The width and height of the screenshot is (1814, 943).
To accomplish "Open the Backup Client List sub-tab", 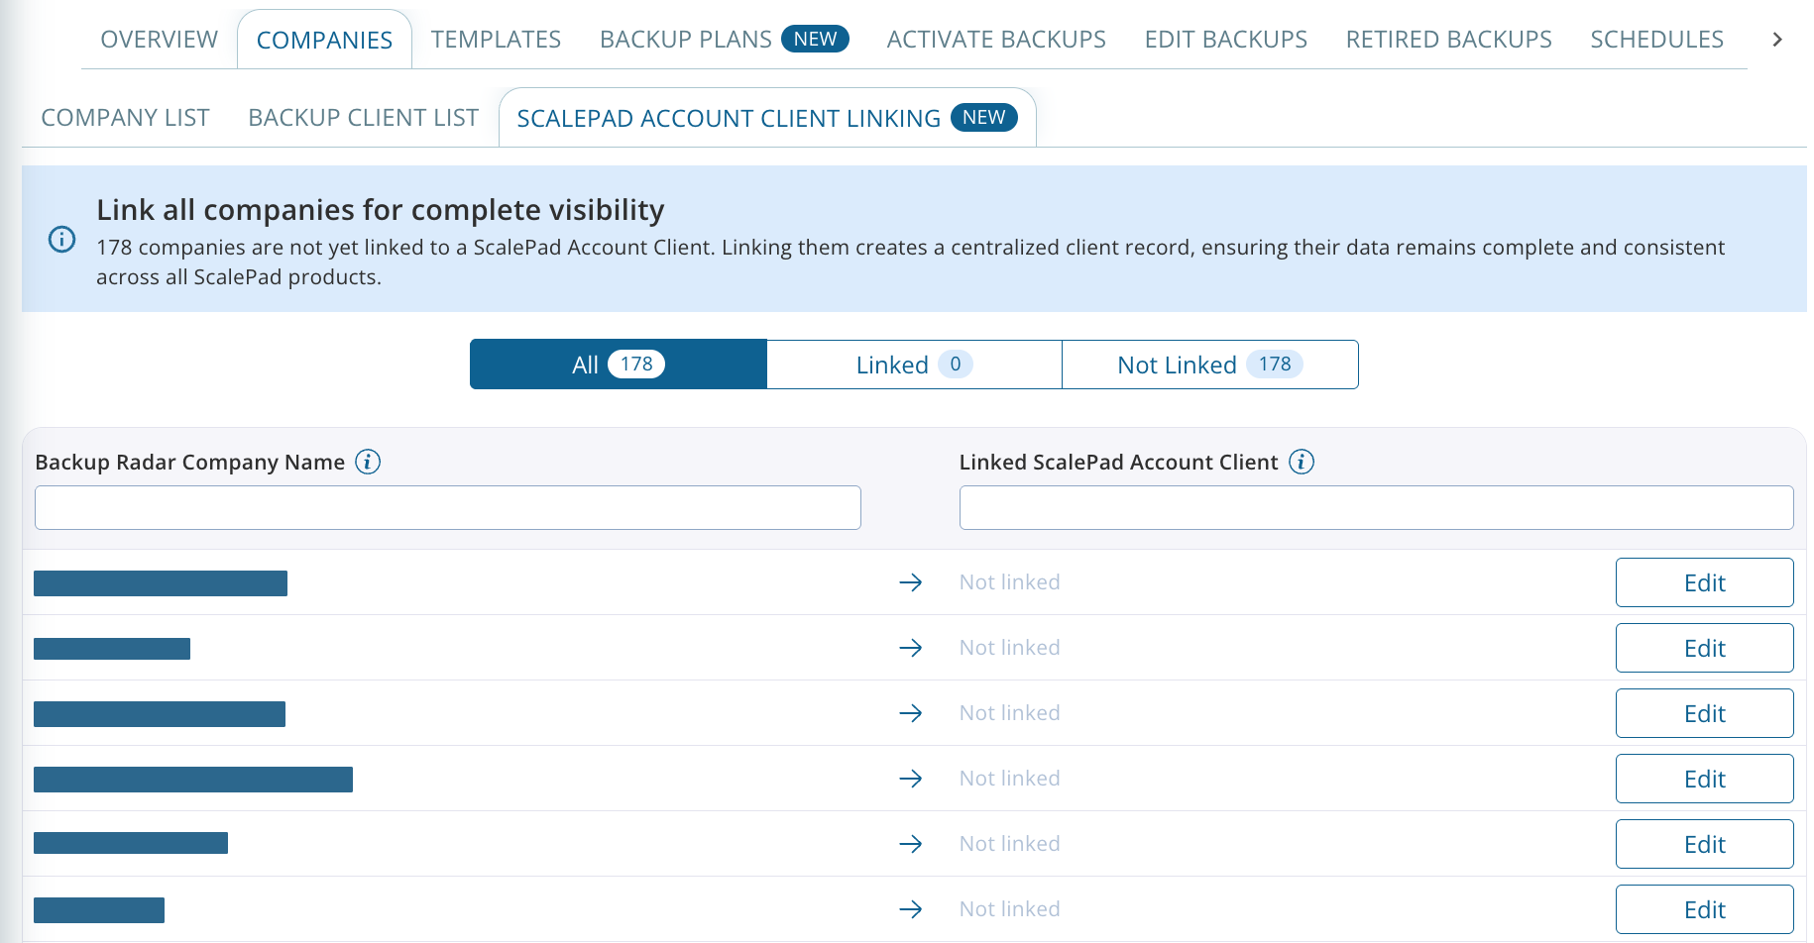I will click(x=361, y=117).
